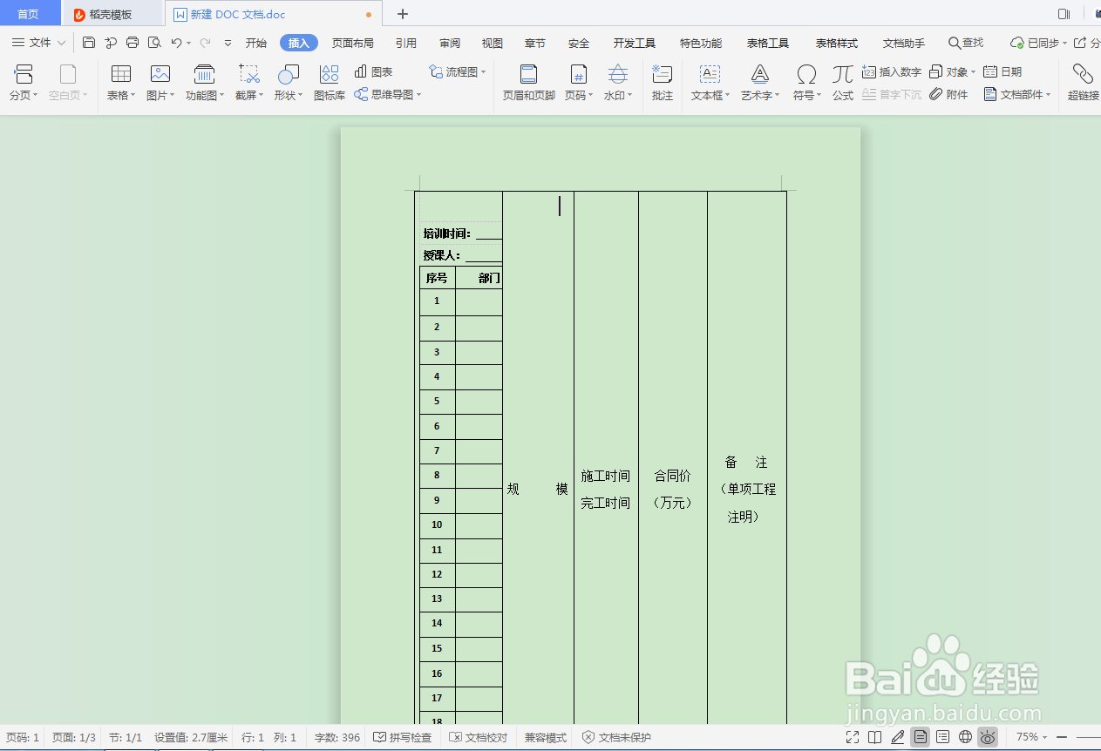The width and height of the screenshot is (1101, 751).
Task: Toggle eye protection mode icon
Action: point(988,737)
